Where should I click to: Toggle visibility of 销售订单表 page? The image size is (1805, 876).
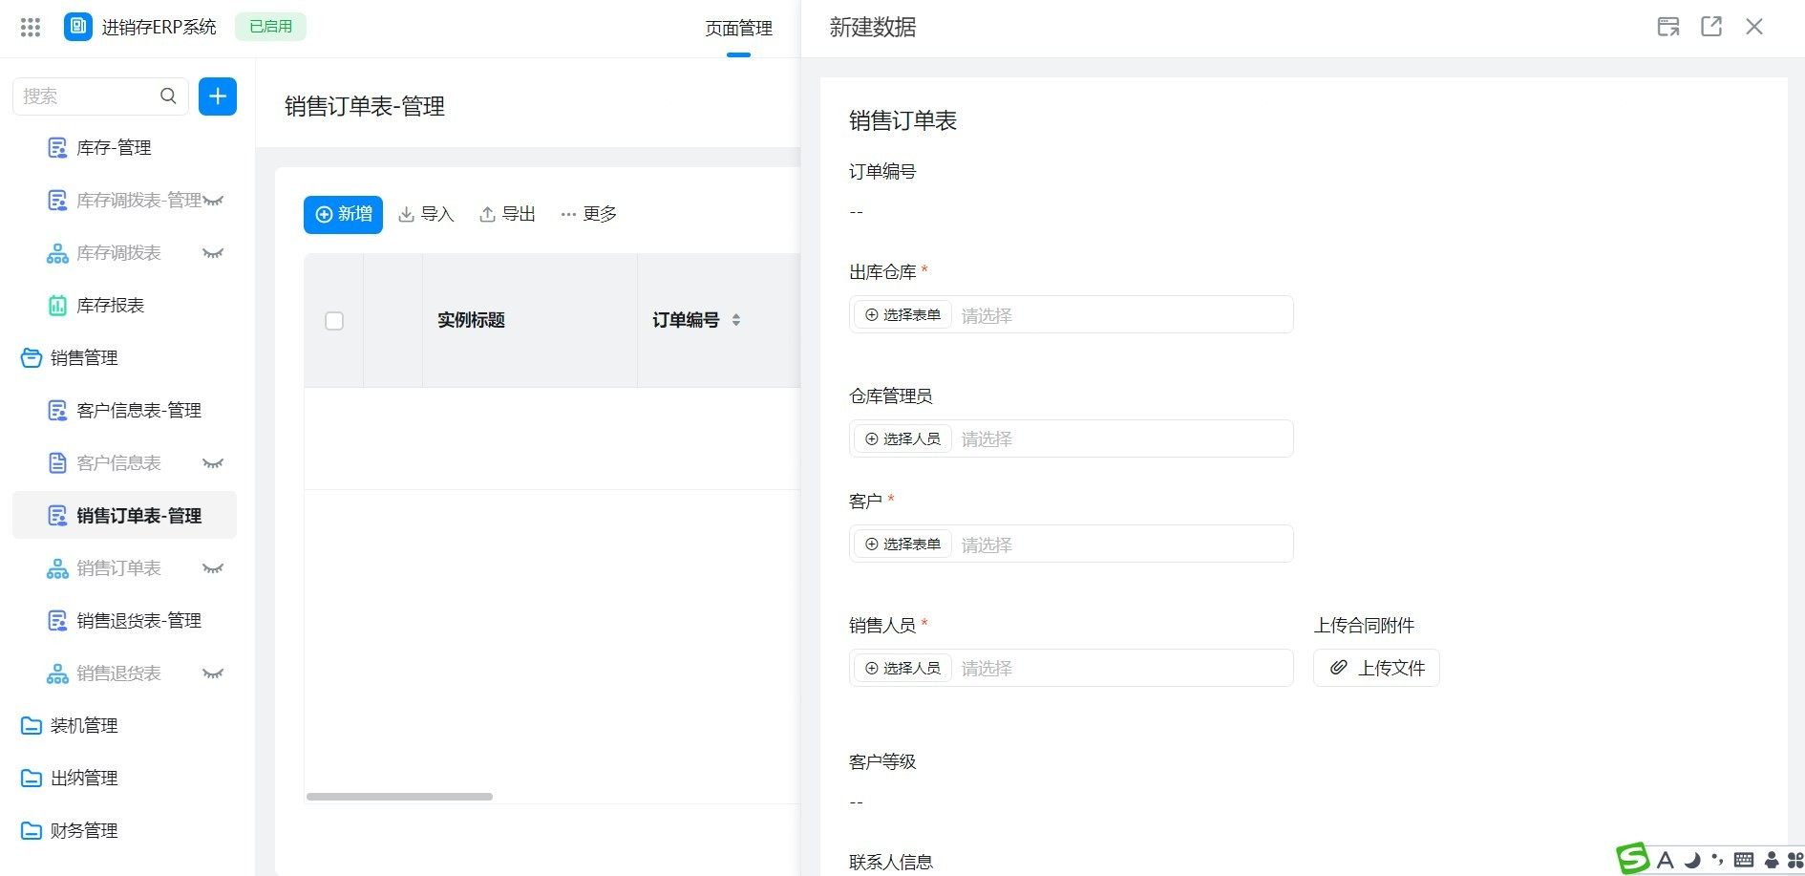(213, 568)
